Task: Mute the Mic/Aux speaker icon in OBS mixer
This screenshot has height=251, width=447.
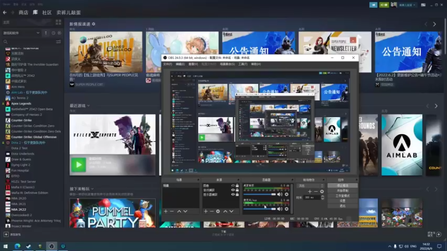Action: point(280,209)
